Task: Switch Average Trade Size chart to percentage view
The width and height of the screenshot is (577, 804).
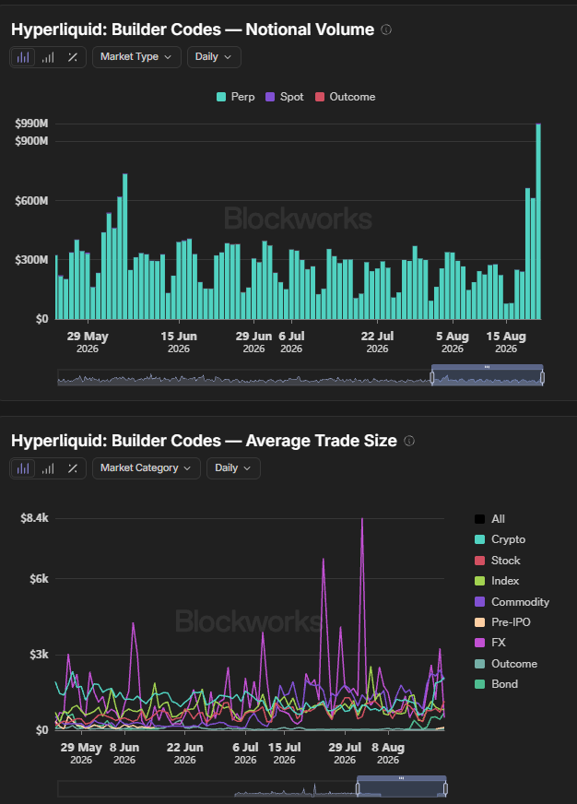Action: point(72,468)
